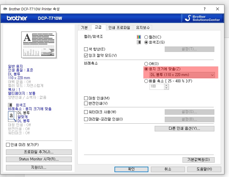Confirm with the 확인 button
The height and width of the screenshot is (177, 229).
tap(131, 169)
